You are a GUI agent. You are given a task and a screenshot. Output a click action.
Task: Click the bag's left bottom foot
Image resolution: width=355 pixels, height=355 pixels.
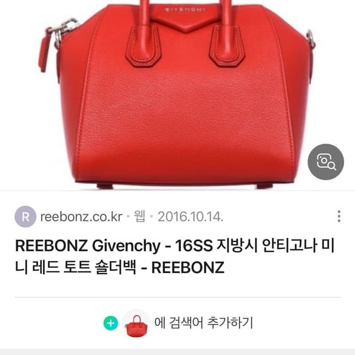coord(105,186)
